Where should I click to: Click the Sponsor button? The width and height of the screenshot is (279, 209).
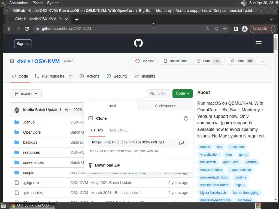pos(145,61)
